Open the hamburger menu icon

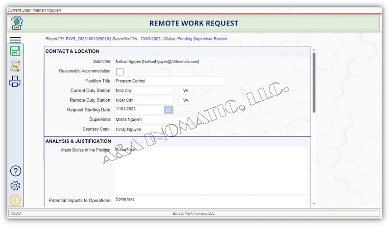pos(15,40)
